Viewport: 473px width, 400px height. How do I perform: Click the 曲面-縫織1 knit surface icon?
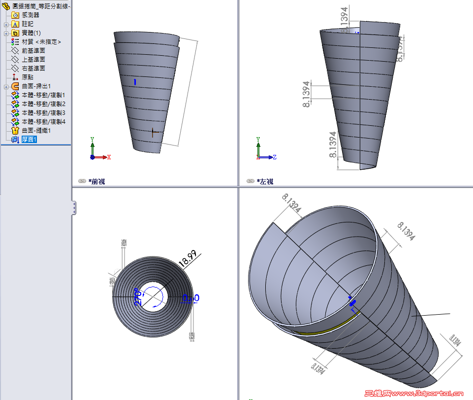click(x=15, y=130)
